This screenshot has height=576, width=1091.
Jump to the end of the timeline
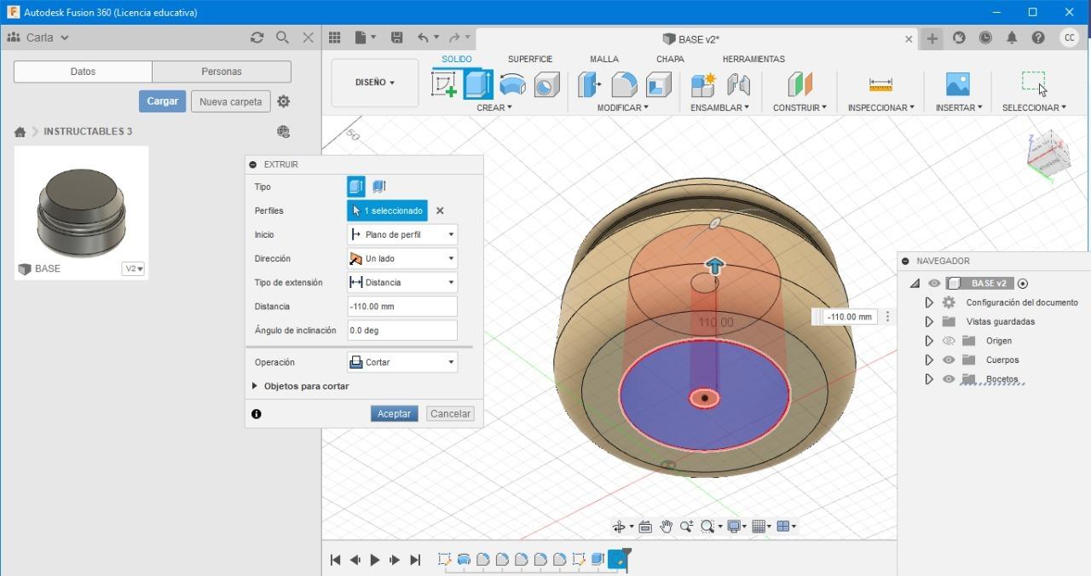pos(415,560)
